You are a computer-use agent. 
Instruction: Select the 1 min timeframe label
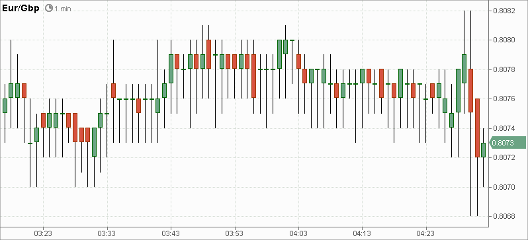(x=63, y=9)
